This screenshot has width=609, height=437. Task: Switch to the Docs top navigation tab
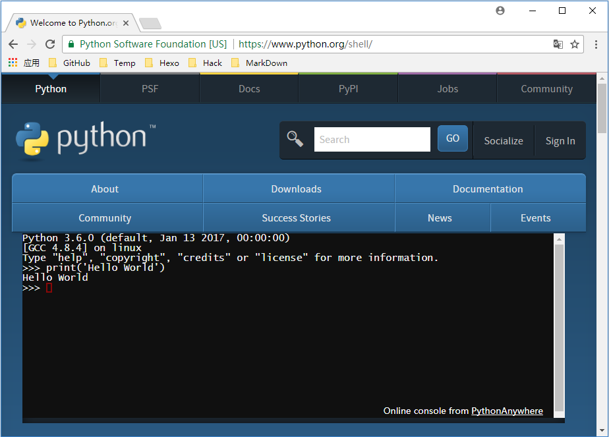(x=249, y=88)
